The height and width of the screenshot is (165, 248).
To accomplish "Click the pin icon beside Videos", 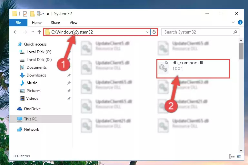I will [69, 98].
